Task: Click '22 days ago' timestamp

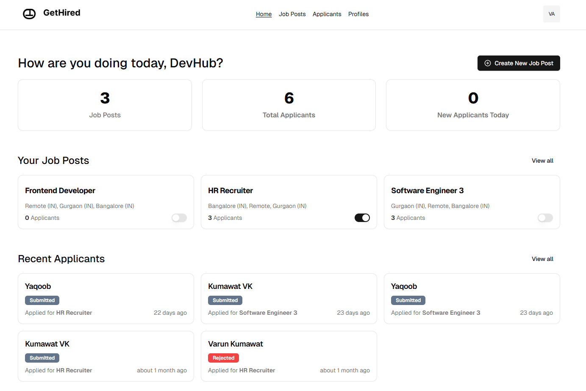Action: [x=170, y=313]
